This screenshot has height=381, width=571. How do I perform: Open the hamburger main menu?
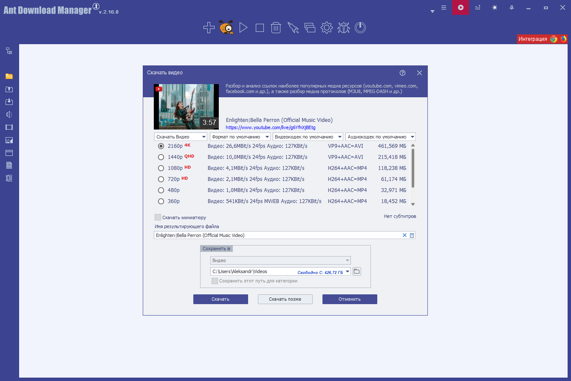click(x=444, y=8)
